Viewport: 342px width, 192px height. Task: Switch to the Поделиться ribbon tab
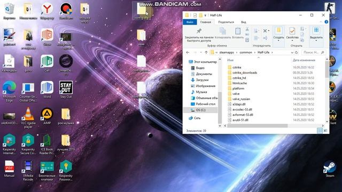point(226,22)
